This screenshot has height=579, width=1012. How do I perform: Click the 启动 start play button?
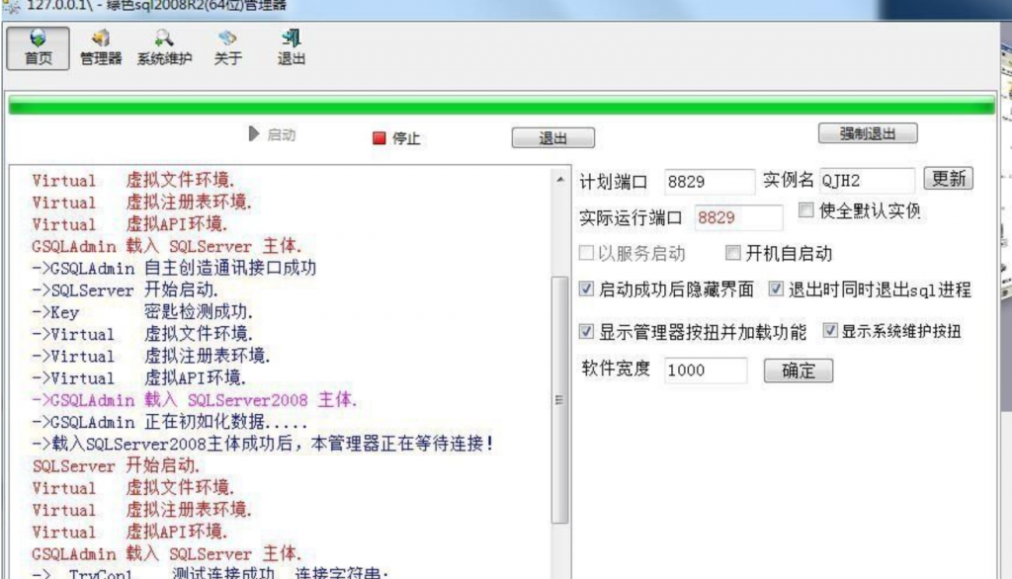[x=272, y=134]
